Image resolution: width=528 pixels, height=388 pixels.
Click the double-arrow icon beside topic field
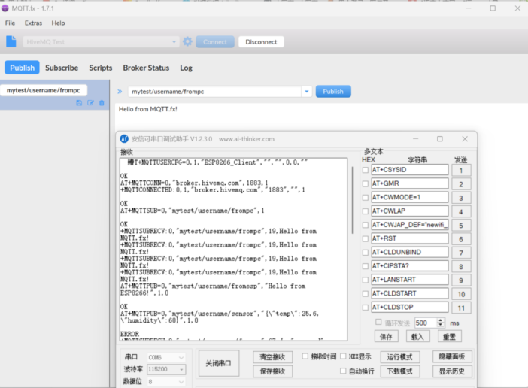[120, 92]
